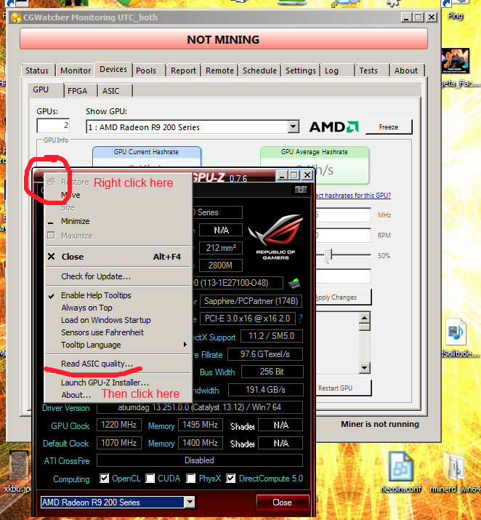The height and width of the screenshot is (520, 481).
Task: Toggle the OpenCL checkbox in GPU-Z
Action: point(105,478)
